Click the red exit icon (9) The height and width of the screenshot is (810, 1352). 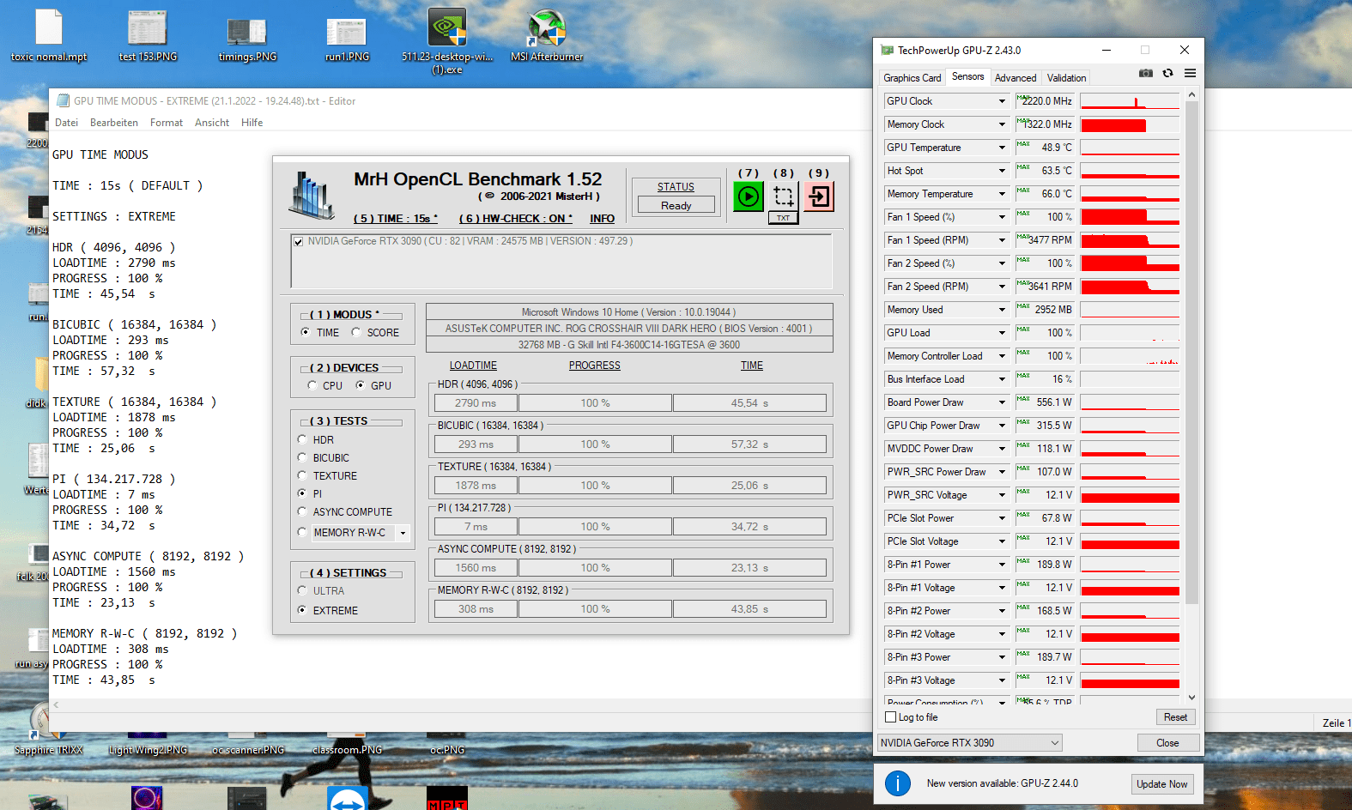819,196
